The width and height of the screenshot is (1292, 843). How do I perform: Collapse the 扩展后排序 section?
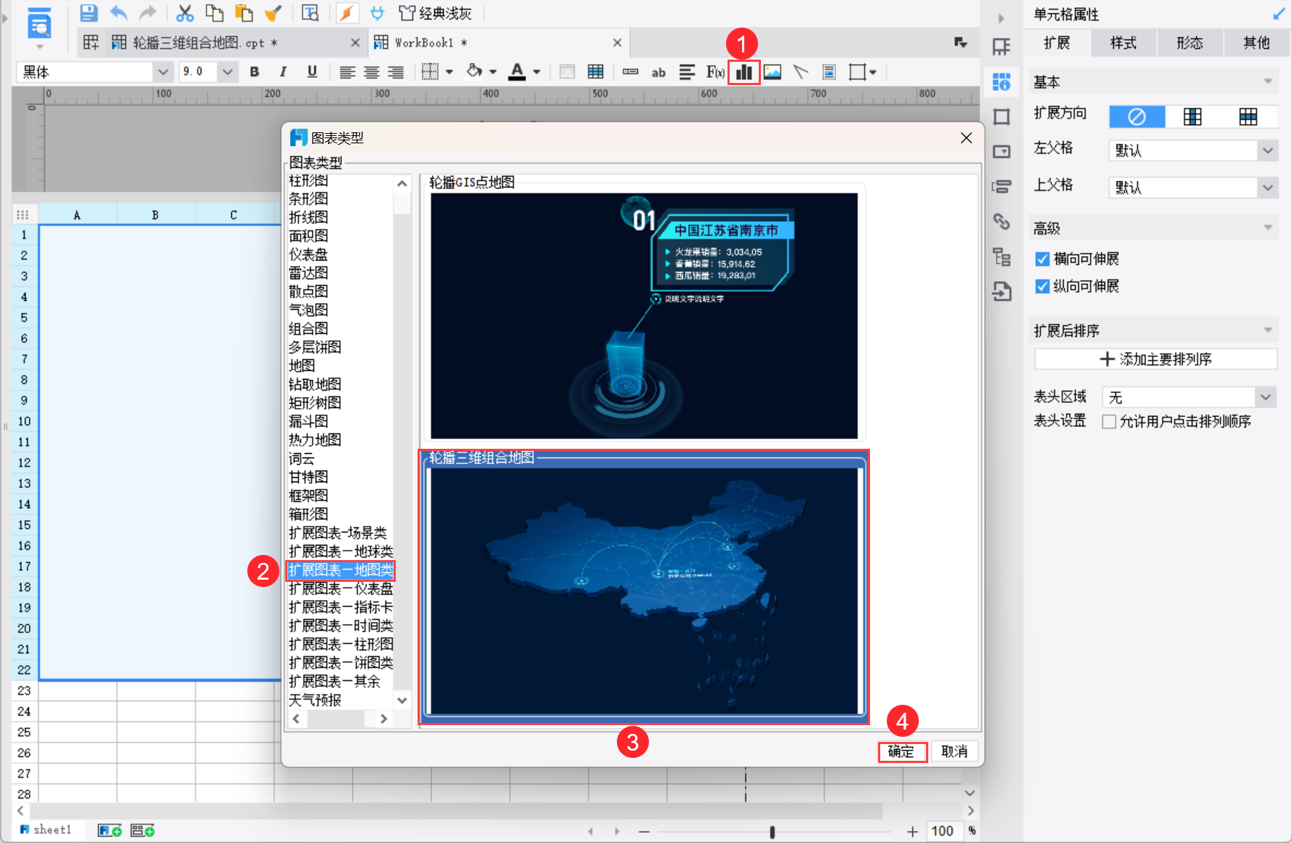coord(1268,330)
